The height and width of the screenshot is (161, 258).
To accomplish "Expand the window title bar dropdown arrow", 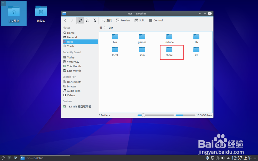I will 200,13.
